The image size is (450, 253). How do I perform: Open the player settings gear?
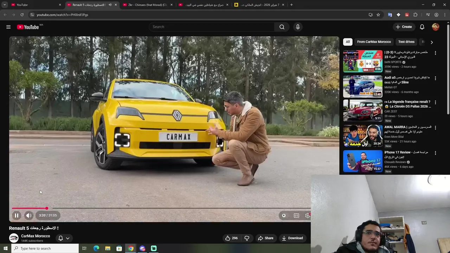[x=308, y=215]
